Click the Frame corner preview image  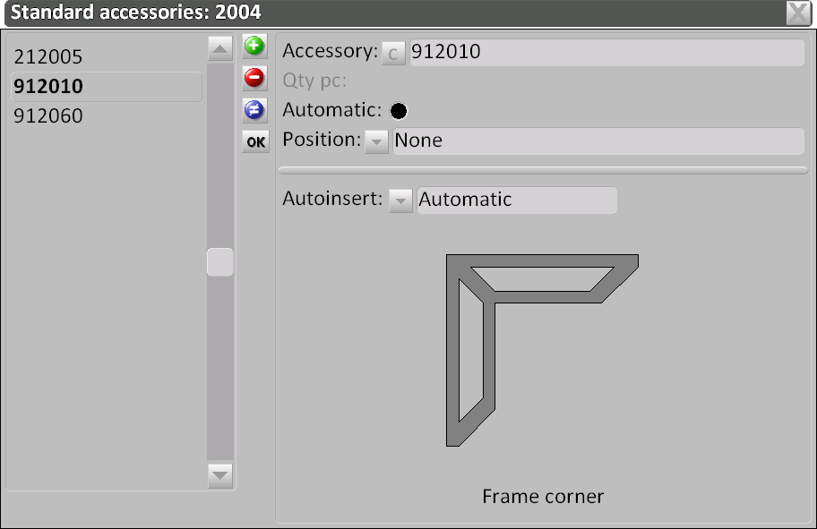pyautogui.click(x=542, y=350)
